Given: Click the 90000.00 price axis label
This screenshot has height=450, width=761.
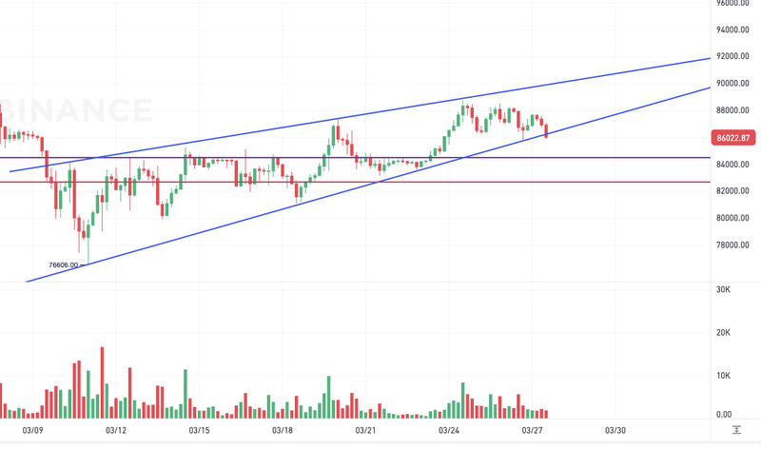Looking at the screenshot, I should click(734, 84).
